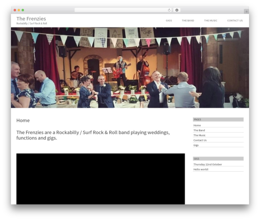Open Contact Us link in sidebar
The width and height of the screenshot is (260, 220).
click(200, 140)
